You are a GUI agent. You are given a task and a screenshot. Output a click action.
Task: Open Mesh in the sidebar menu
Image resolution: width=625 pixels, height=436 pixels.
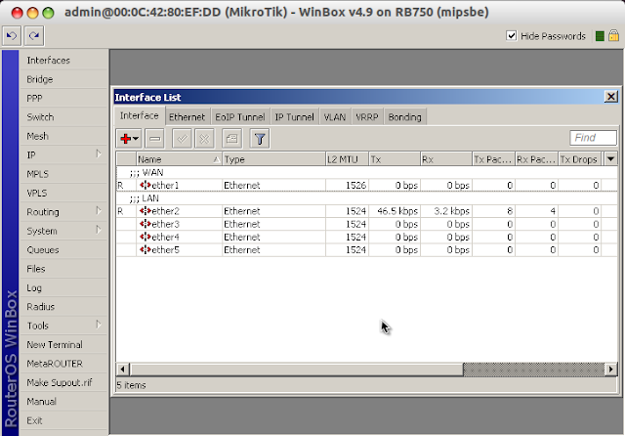pyautogui.click(x=63, y=136)
